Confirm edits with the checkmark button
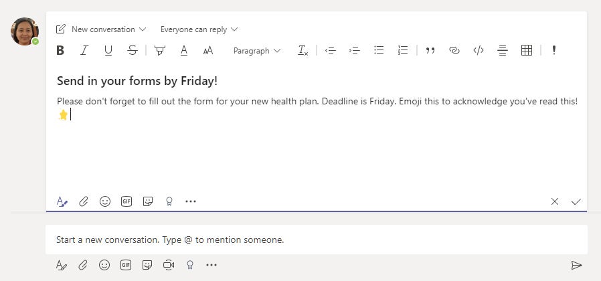Image resolution: width=601 pixels, height=281 pixels. tap(576, 201)
